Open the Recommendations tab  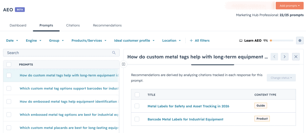pyautogui.click(x=107, y=25)
